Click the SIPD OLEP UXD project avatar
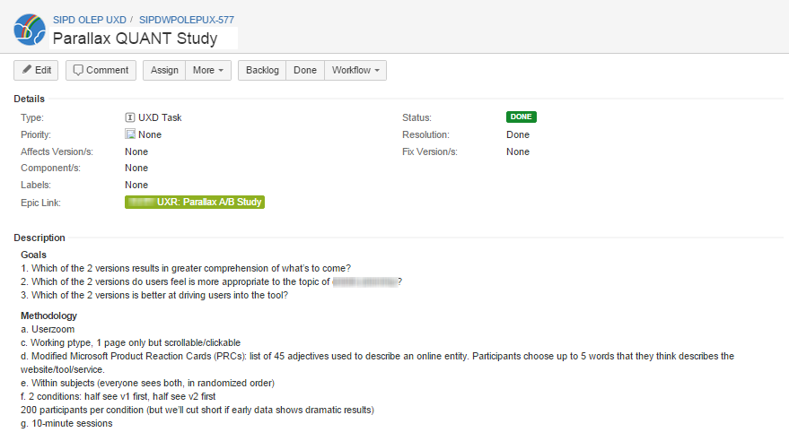Screen dimensions: 789x441 pyautogui.click(x=30, y=30)
